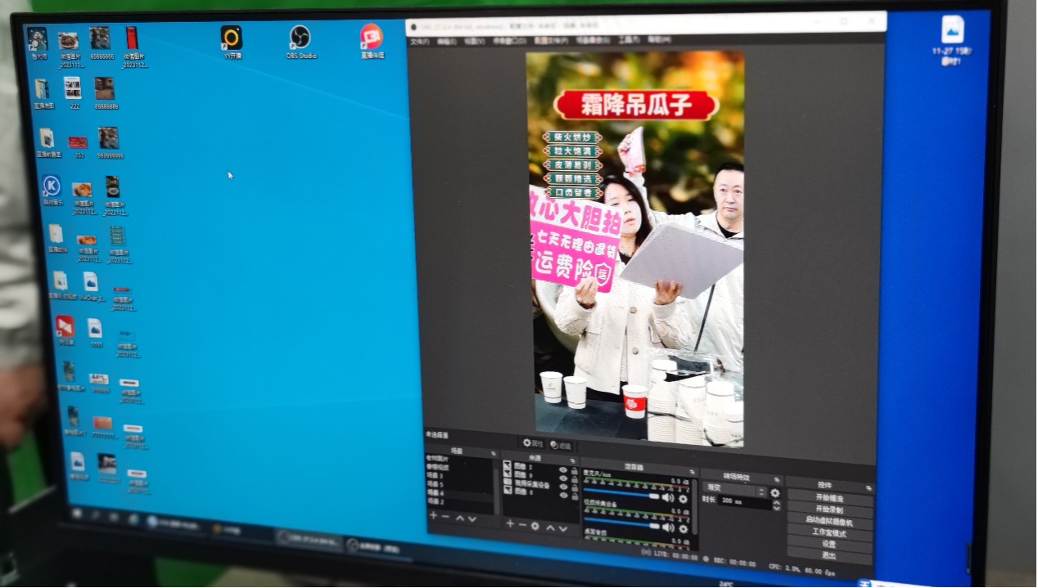Viewport: 1038px width, 588px height.
Task: Toggle visibility eye for 视频采集设备 source
Action: tap(562, 487)
